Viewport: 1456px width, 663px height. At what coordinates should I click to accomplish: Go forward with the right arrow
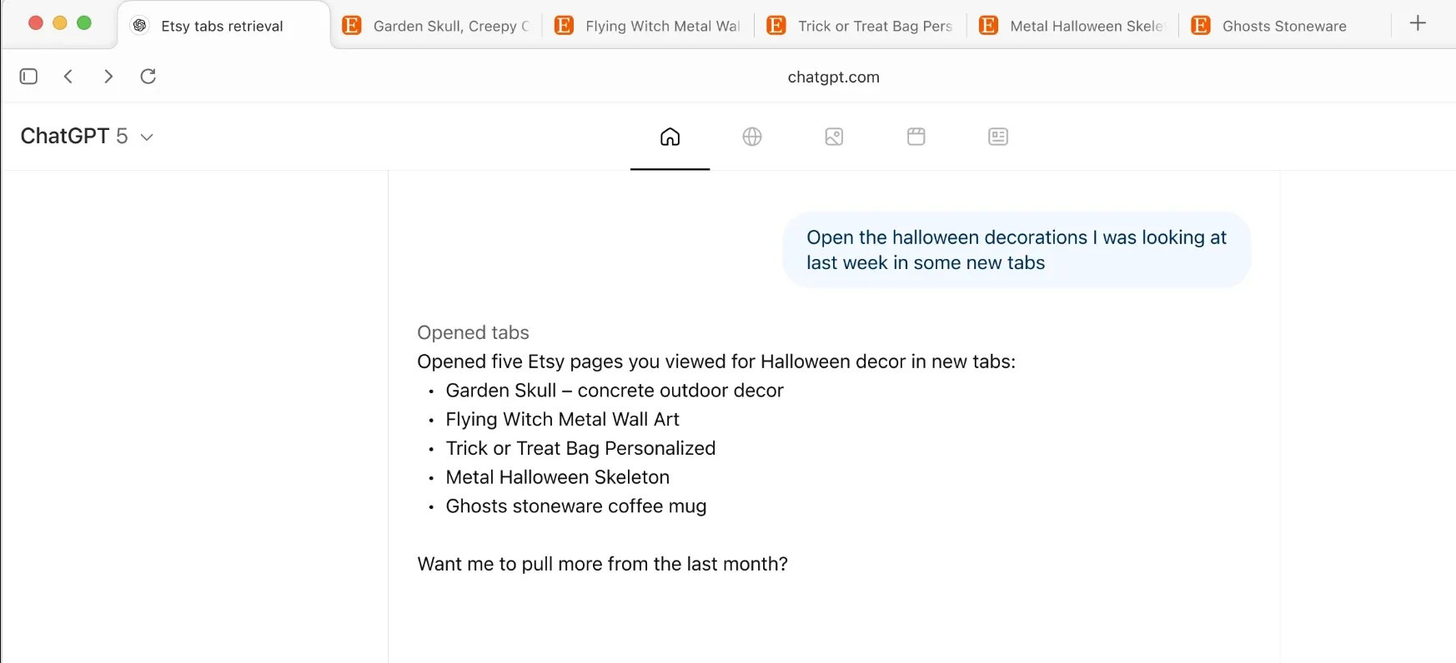tap(108, 77)
